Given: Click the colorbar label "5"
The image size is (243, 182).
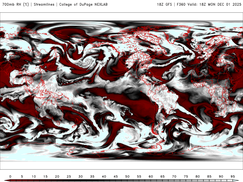Looking at the screenshot, I should point(22,177).
